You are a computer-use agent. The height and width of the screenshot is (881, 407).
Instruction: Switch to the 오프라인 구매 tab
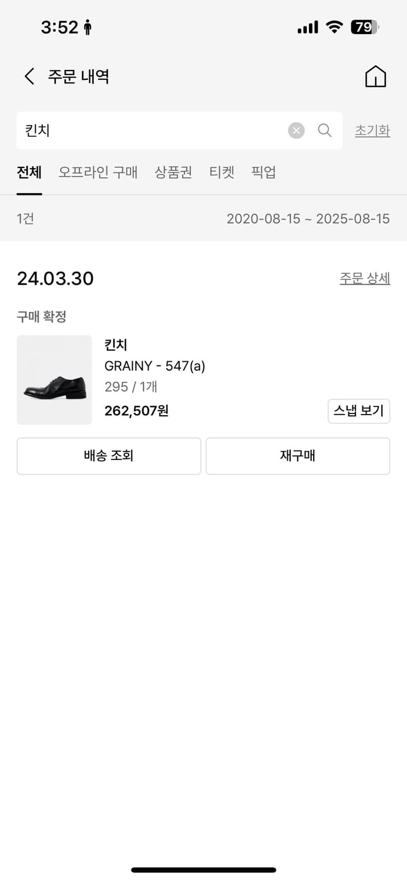click(x=98, y=172)
